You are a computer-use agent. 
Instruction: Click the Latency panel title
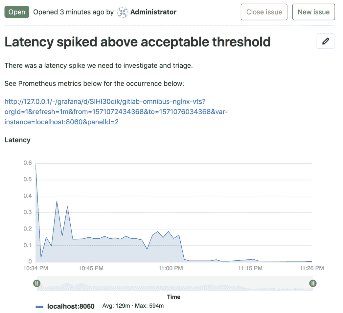(17, 140)
